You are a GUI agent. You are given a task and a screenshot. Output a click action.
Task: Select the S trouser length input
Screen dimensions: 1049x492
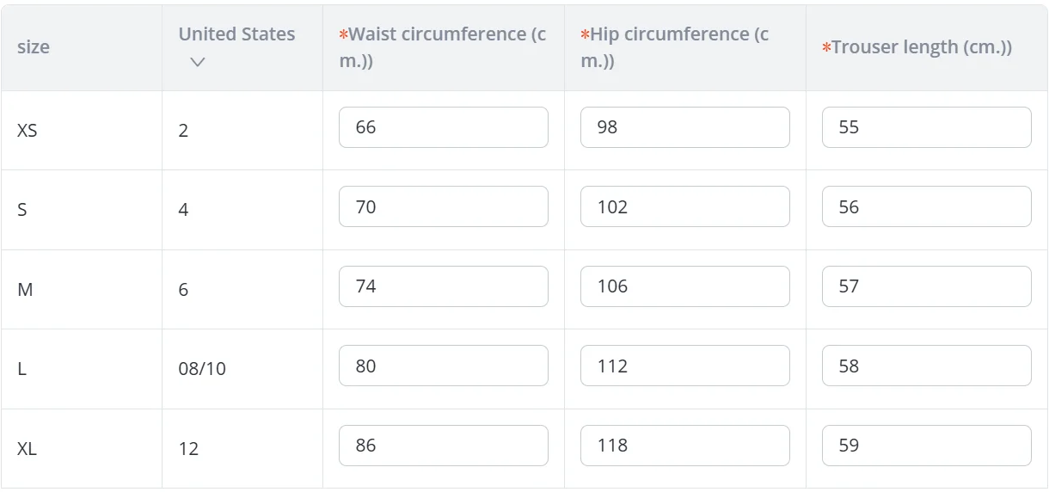pos(926,206)
